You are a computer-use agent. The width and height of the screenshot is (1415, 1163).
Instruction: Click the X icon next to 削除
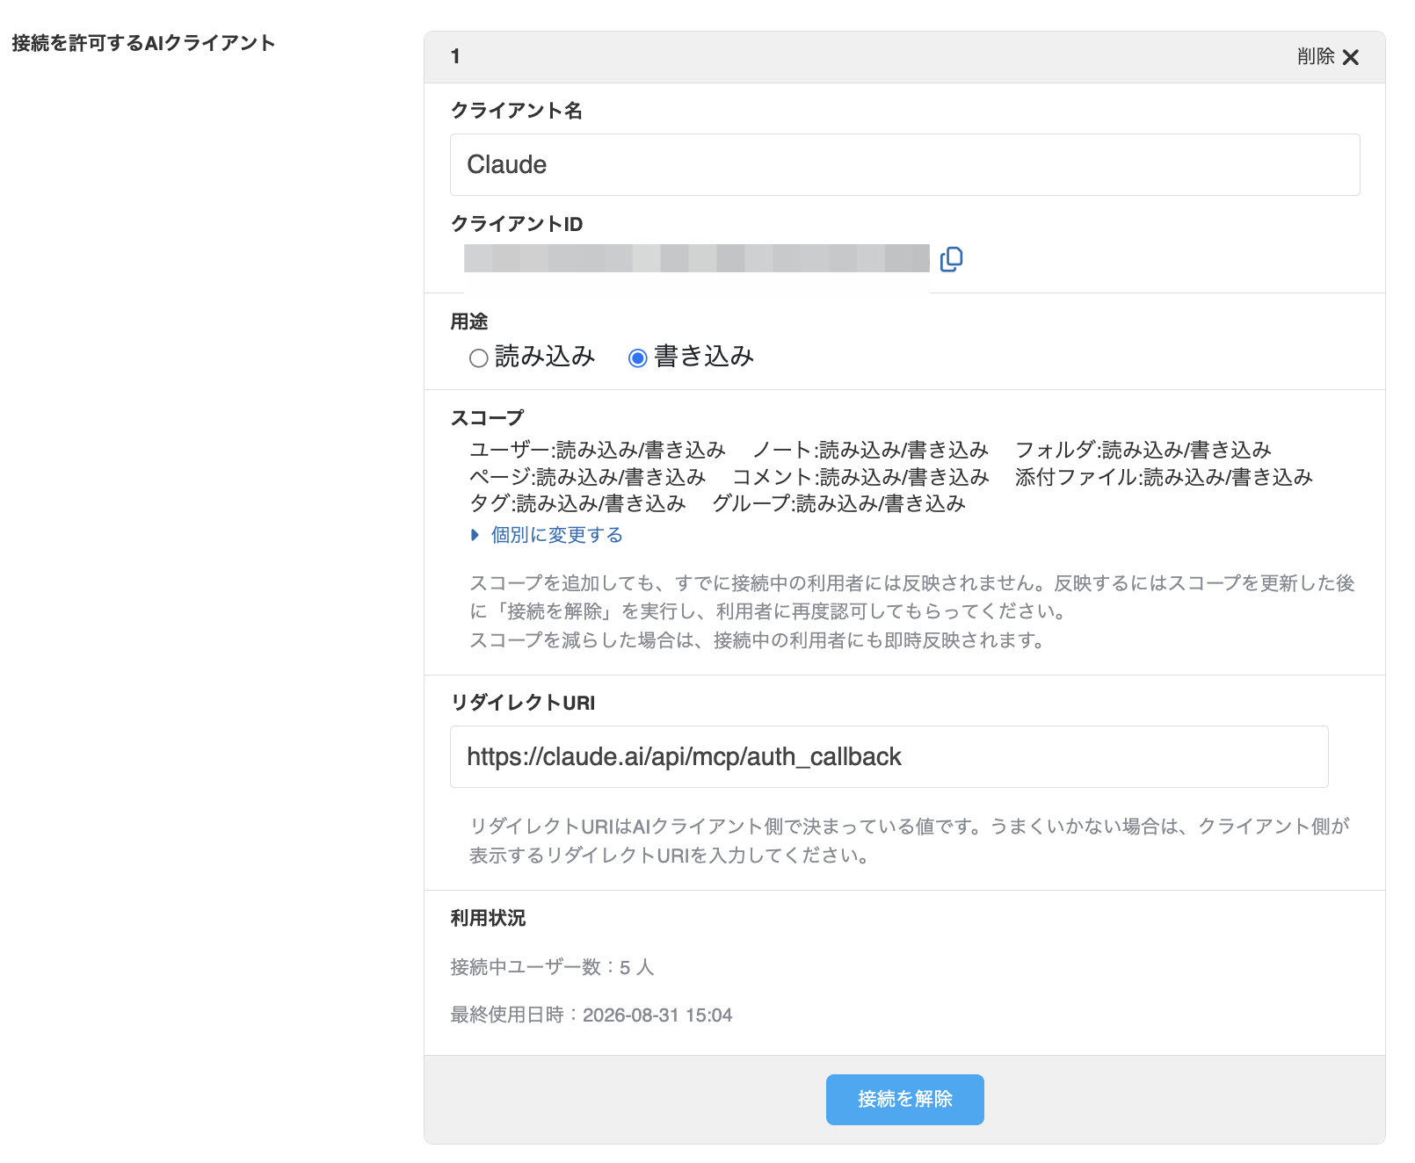pyautogui.click(x=1351, y=57)
